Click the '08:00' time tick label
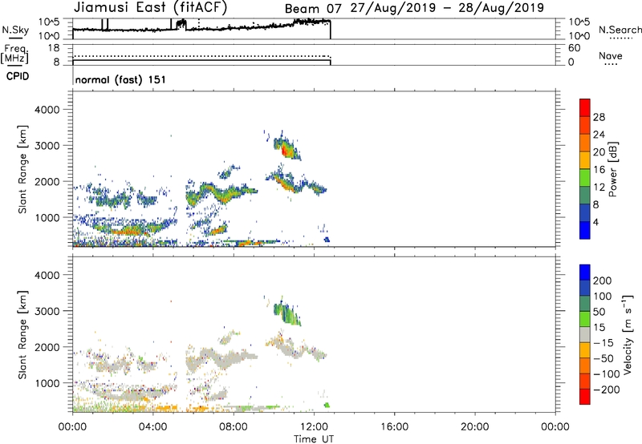Screen dimensions: 642x444 (x=234, y=427)
